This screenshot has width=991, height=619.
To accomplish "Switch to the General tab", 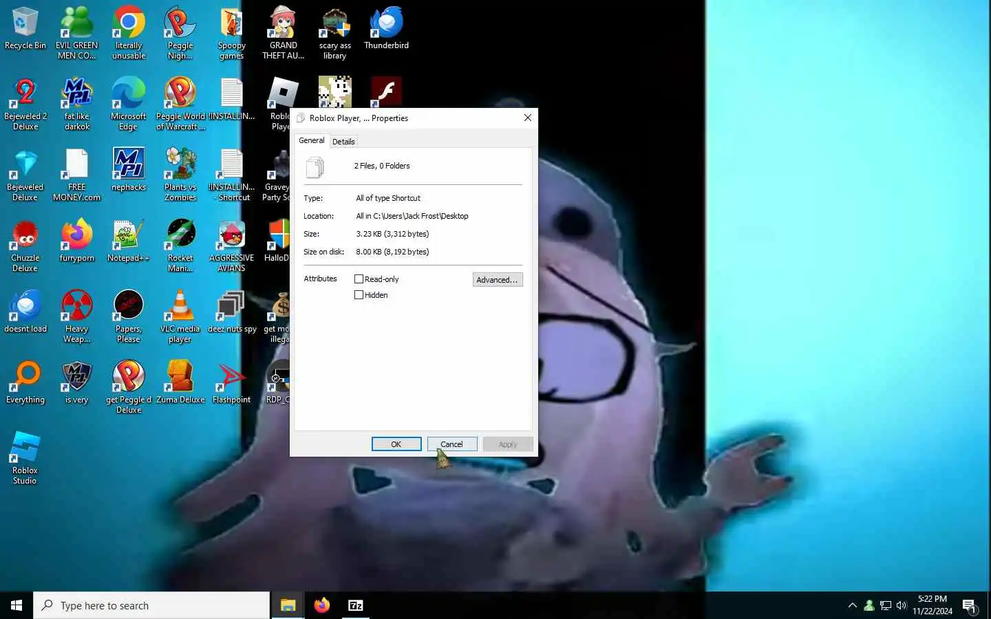I will [x=312, y=140].
